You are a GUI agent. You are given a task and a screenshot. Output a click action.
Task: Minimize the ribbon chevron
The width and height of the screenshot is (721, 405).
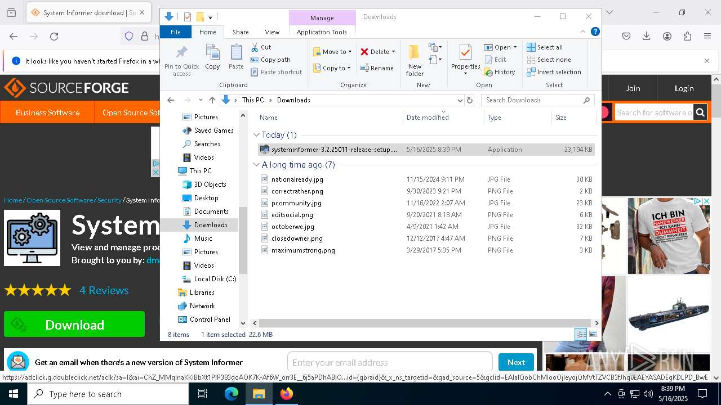583,31
